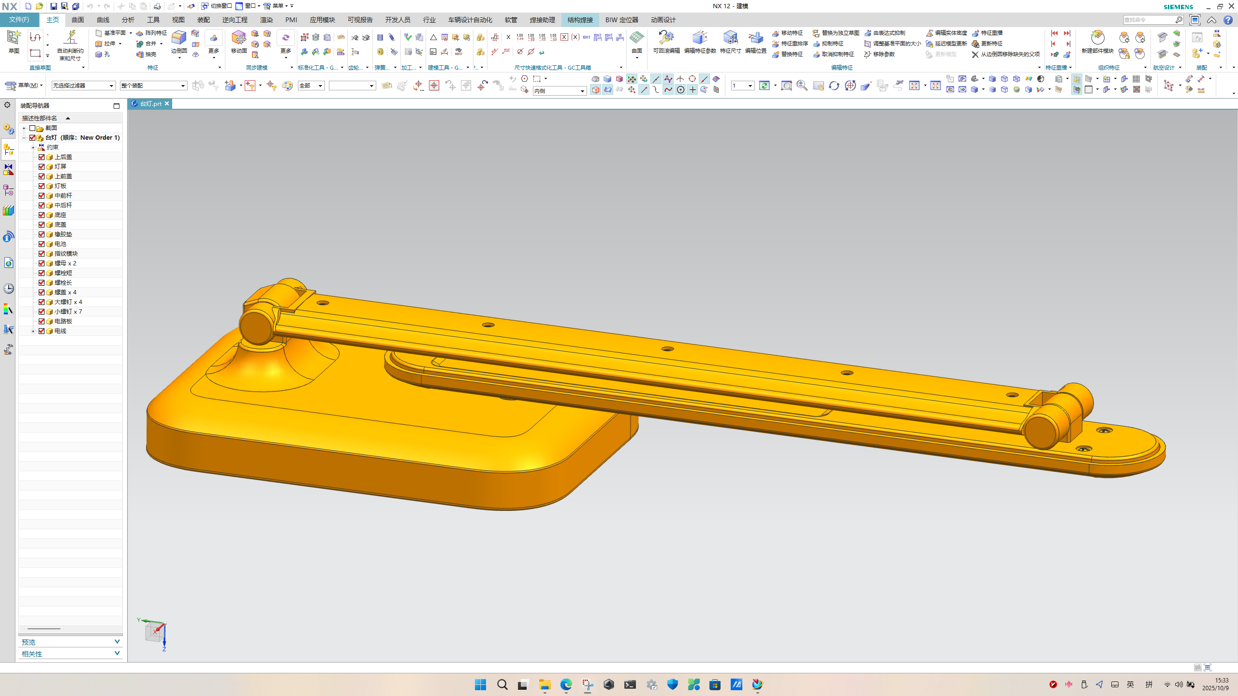Click the 抑制特征 button

828,43
